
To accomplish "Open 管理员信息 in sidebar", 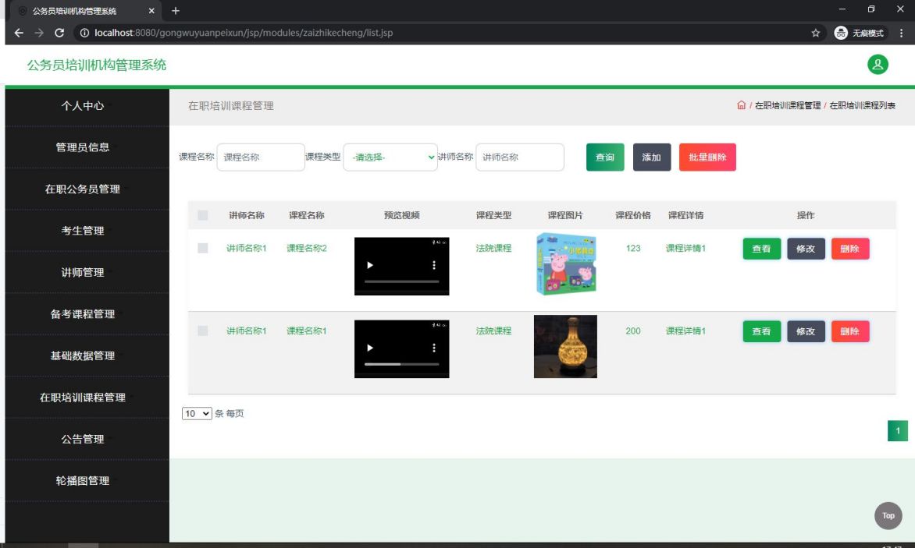I will pos(82,147).
